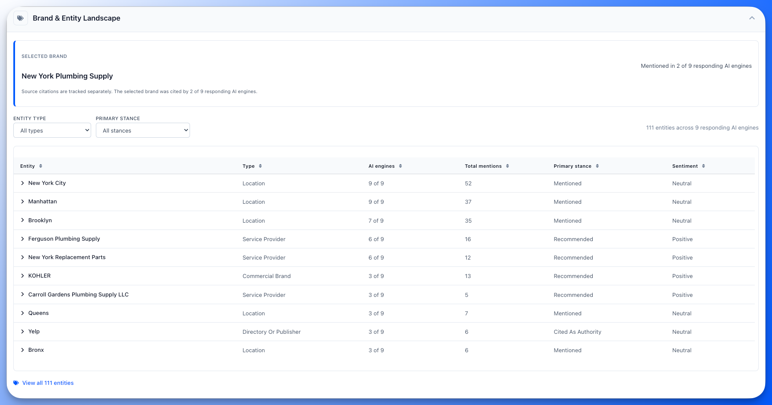Click the tag icon next to View all entities

coord(16,383)
